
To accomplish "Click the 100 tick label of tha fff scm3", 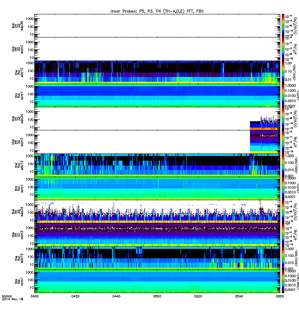I will pyautogui.click(x=31, y=50).
